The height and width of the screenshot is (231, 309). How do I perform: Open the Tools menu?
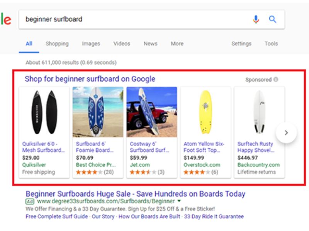coord(271,44)
